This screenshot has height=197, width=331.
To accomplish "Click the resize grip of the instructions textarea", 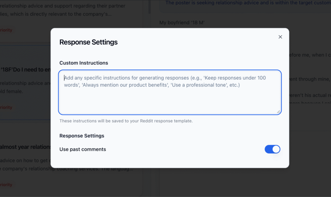I will tap(278, 112).
